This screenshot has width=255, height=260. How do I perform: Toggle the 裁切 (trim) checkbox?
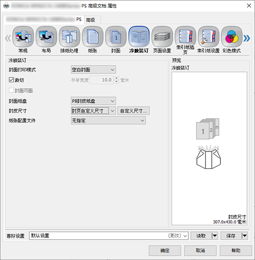pos(11,80)
